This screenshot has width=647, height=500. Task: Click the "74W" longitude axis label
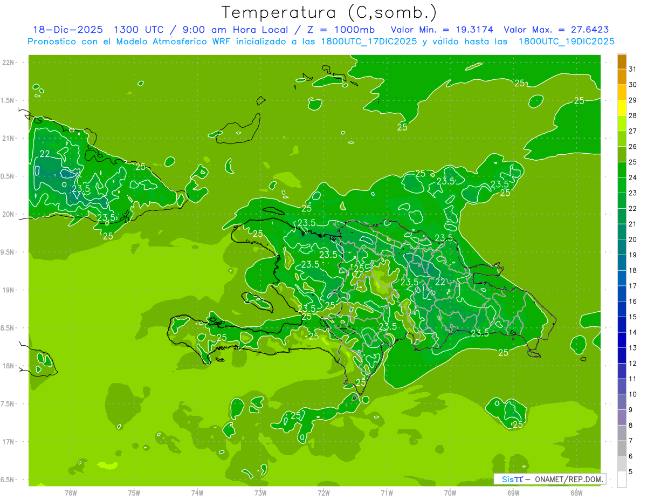[197, 493]
